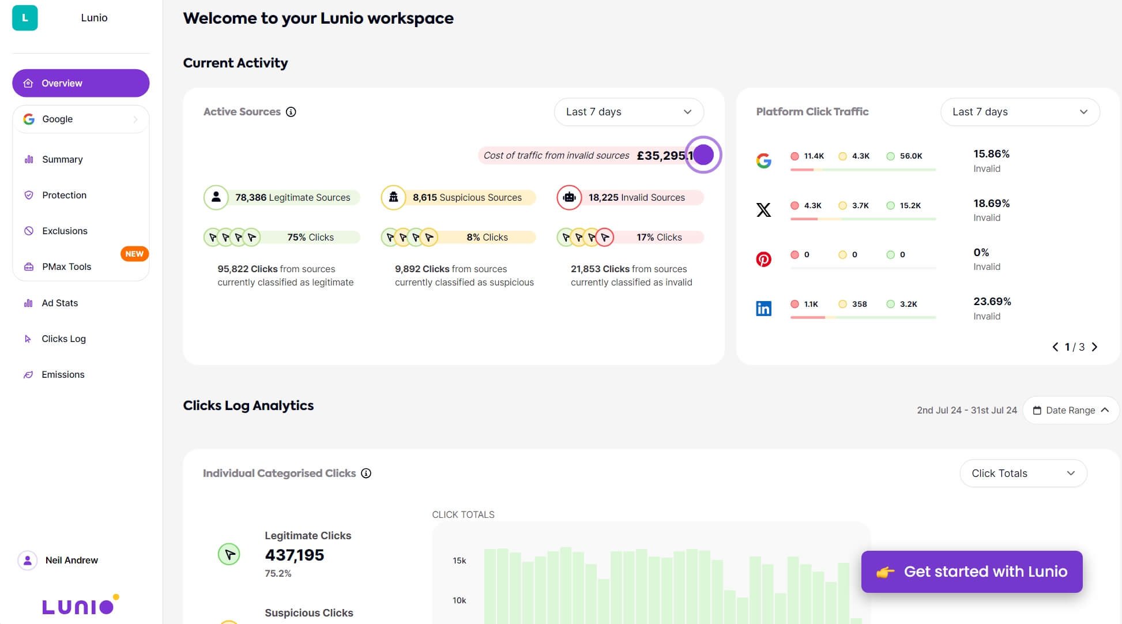Click the Legitimate Sources person icon
The image size is (1122, 624).
(216, 197)
